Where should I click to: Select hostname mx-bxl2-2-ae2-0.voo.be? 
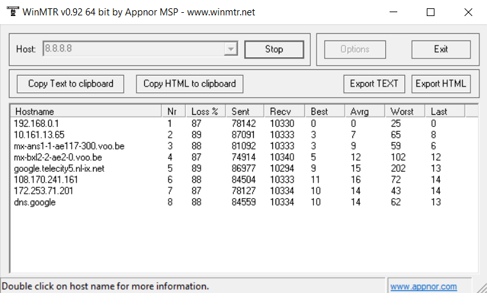(x=58, y=157)
